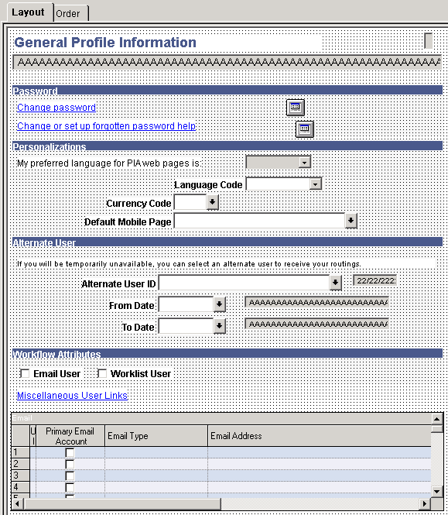Check Primary Email Account in row 3
448x515 pixels.
point(70,476)
